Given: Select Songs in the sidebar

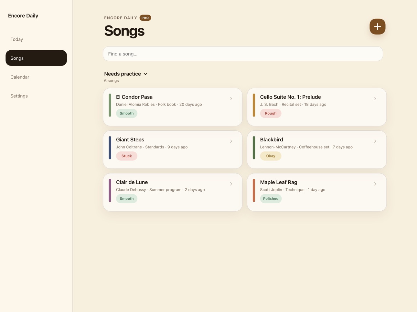Looking at the screenshot, I should (36, 58).
